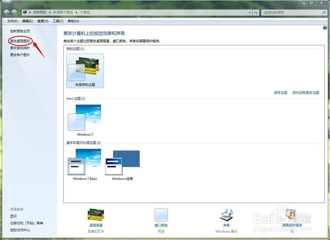The image size is (330, 240).
Task: Select the 未保存的主题 theme thumbnail
Action: coord(85,71)
